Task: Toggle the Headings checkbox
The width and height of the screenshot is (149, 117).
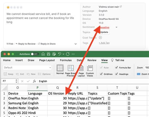Action: click(116, 74)
